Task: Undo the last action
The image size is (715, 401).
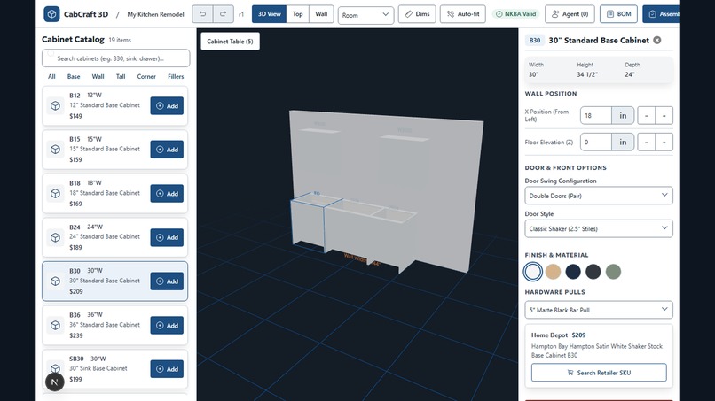Action: point(202,14)
